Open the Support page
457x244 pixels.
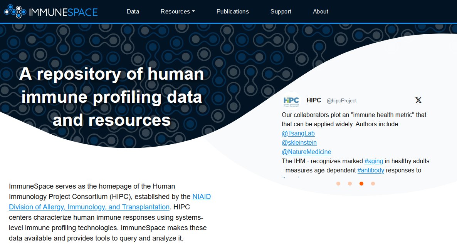pyautogui.click(x=281, y=12)
